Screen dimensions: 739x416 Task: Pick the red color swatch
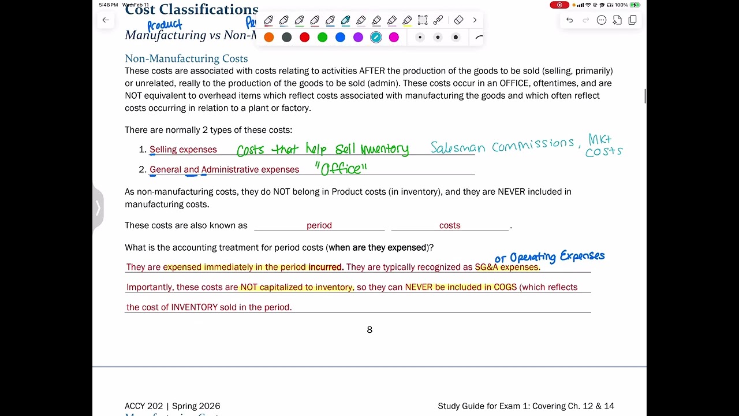pyautogui.click(x=305, y=38)
